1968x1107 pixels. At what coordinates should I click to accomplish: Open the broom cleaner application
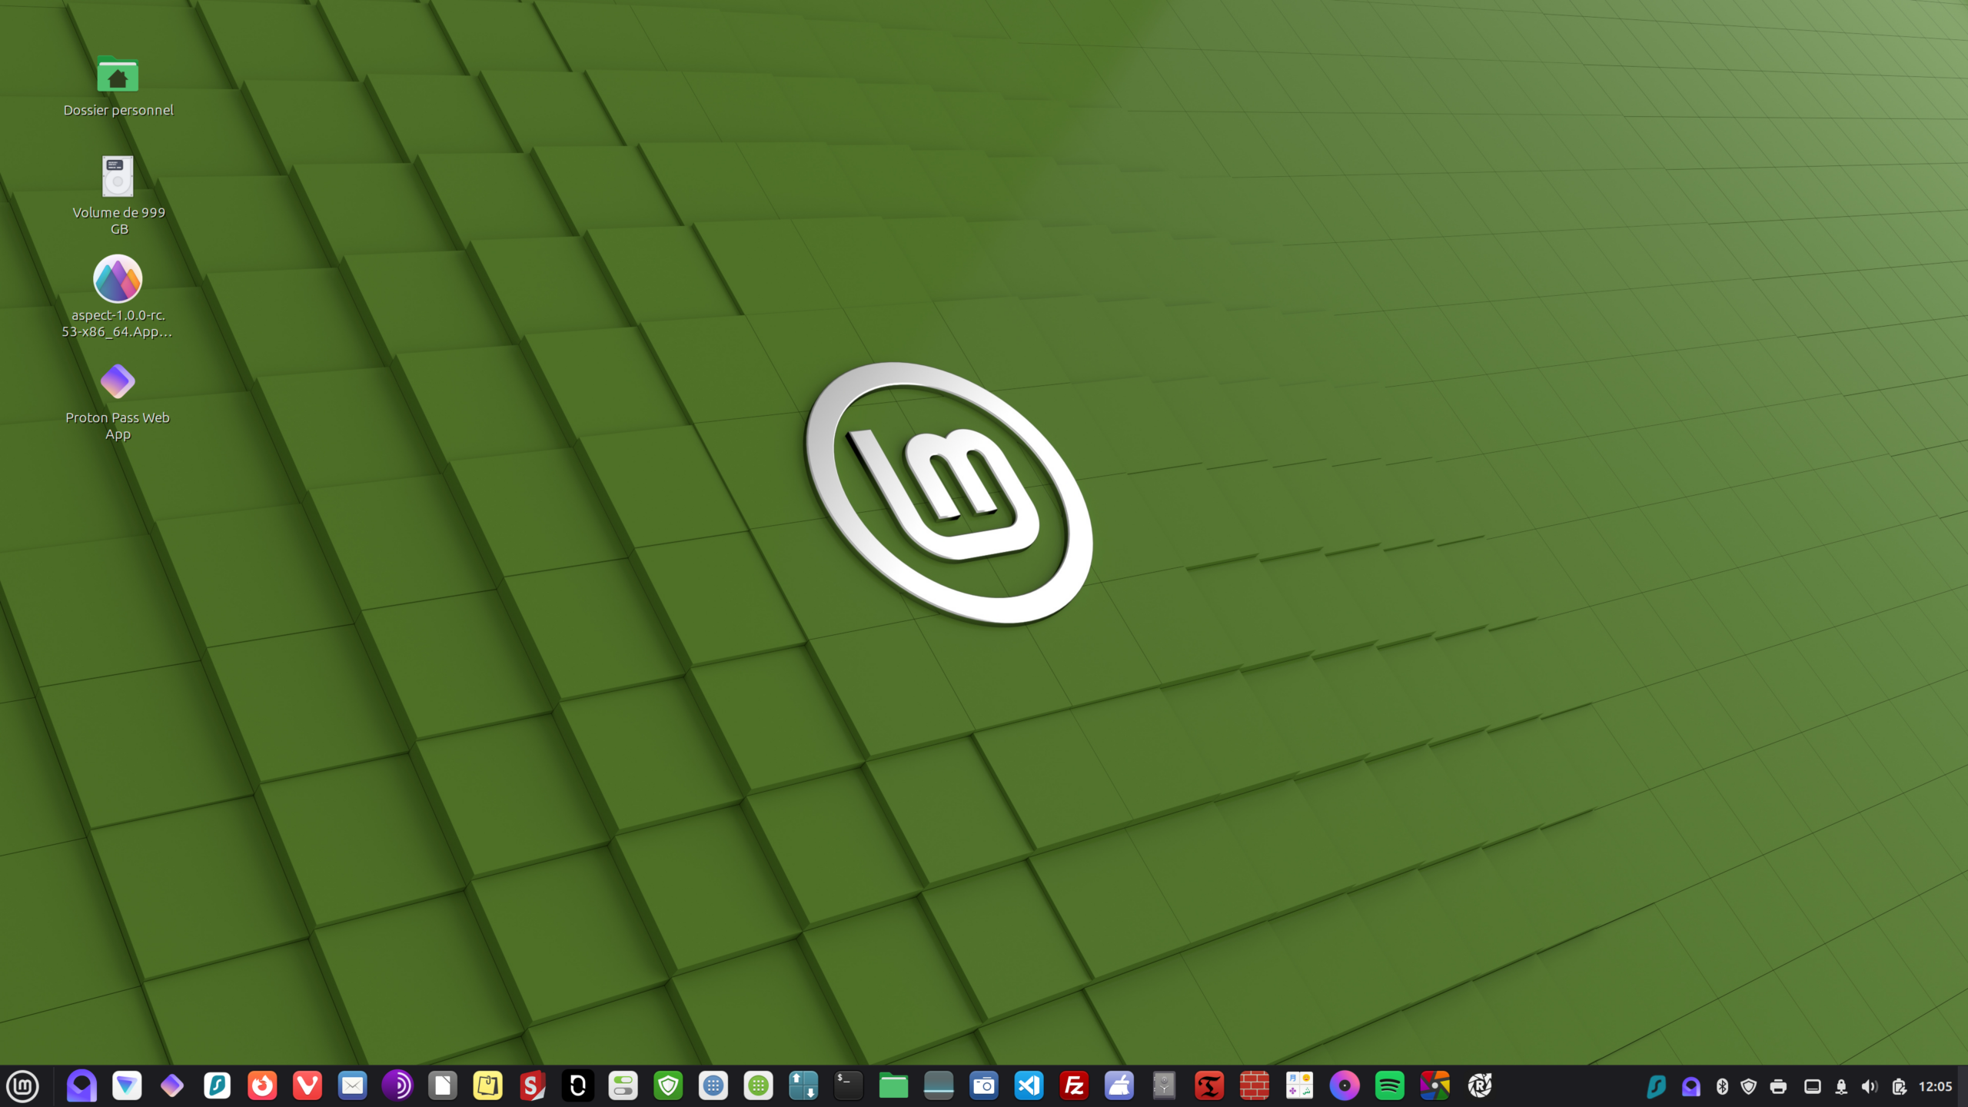click(x=1119, y=1086)
